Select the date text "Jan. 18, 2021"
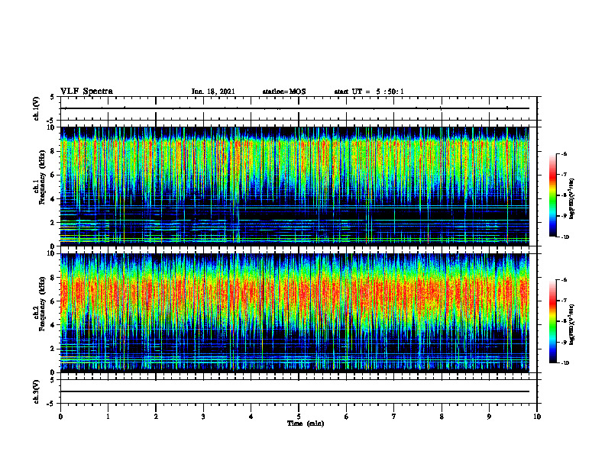The image size is (605, 467). (x=213, y=92)
